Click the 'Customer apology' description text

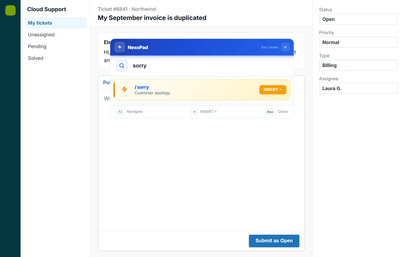tap(152, 93)
